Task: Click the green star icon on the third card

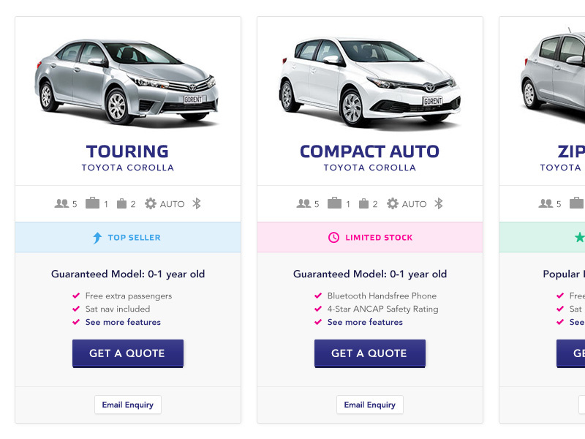Action: tap(578, 237)
